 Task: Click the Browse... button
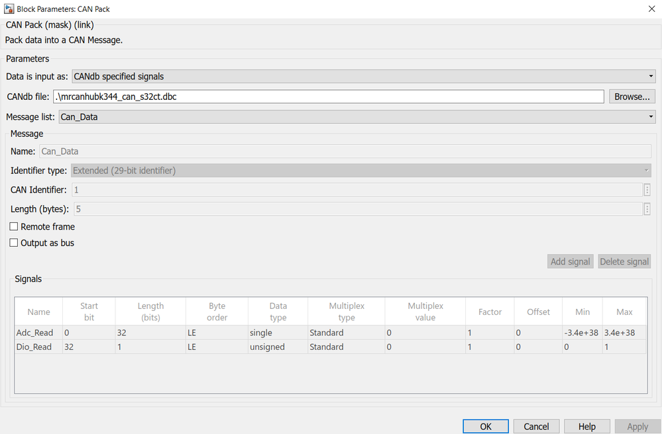pos(632,97)
